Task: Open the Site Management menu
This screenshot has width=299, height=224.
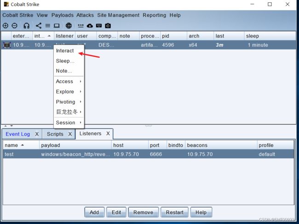Action: tap(118, 15)
